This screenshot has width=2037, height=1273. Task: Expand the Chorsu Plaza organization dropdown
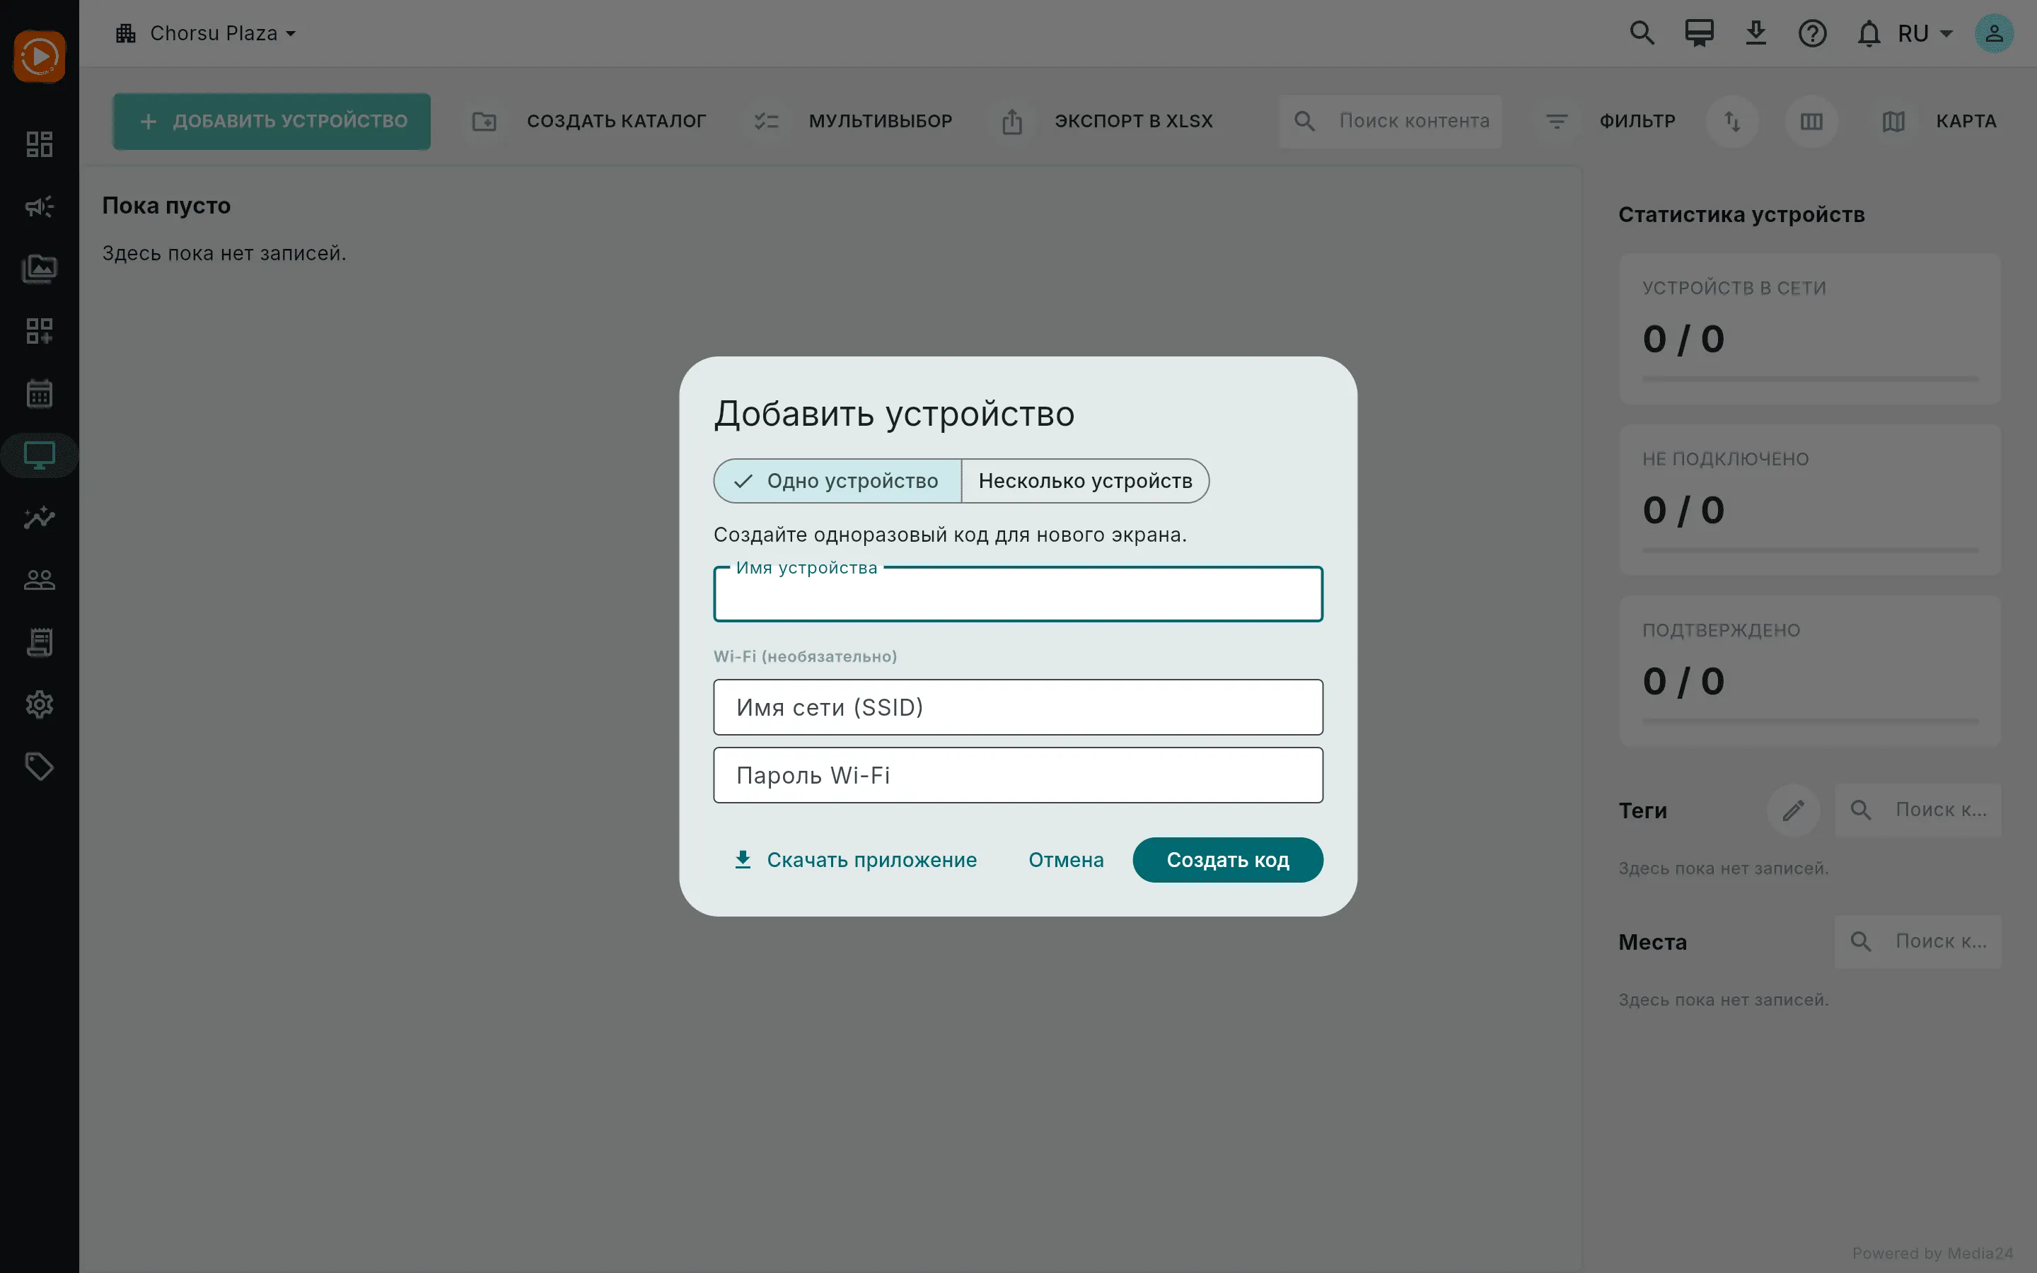207,34
